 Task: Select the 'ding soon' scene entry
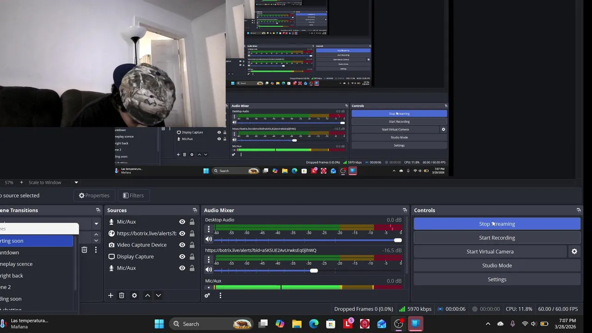point(37,299)
